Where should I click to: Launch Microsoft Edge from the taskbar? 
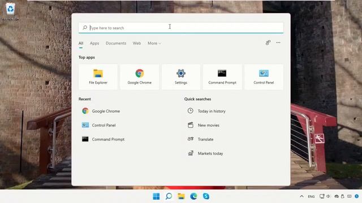click(193, 196)
